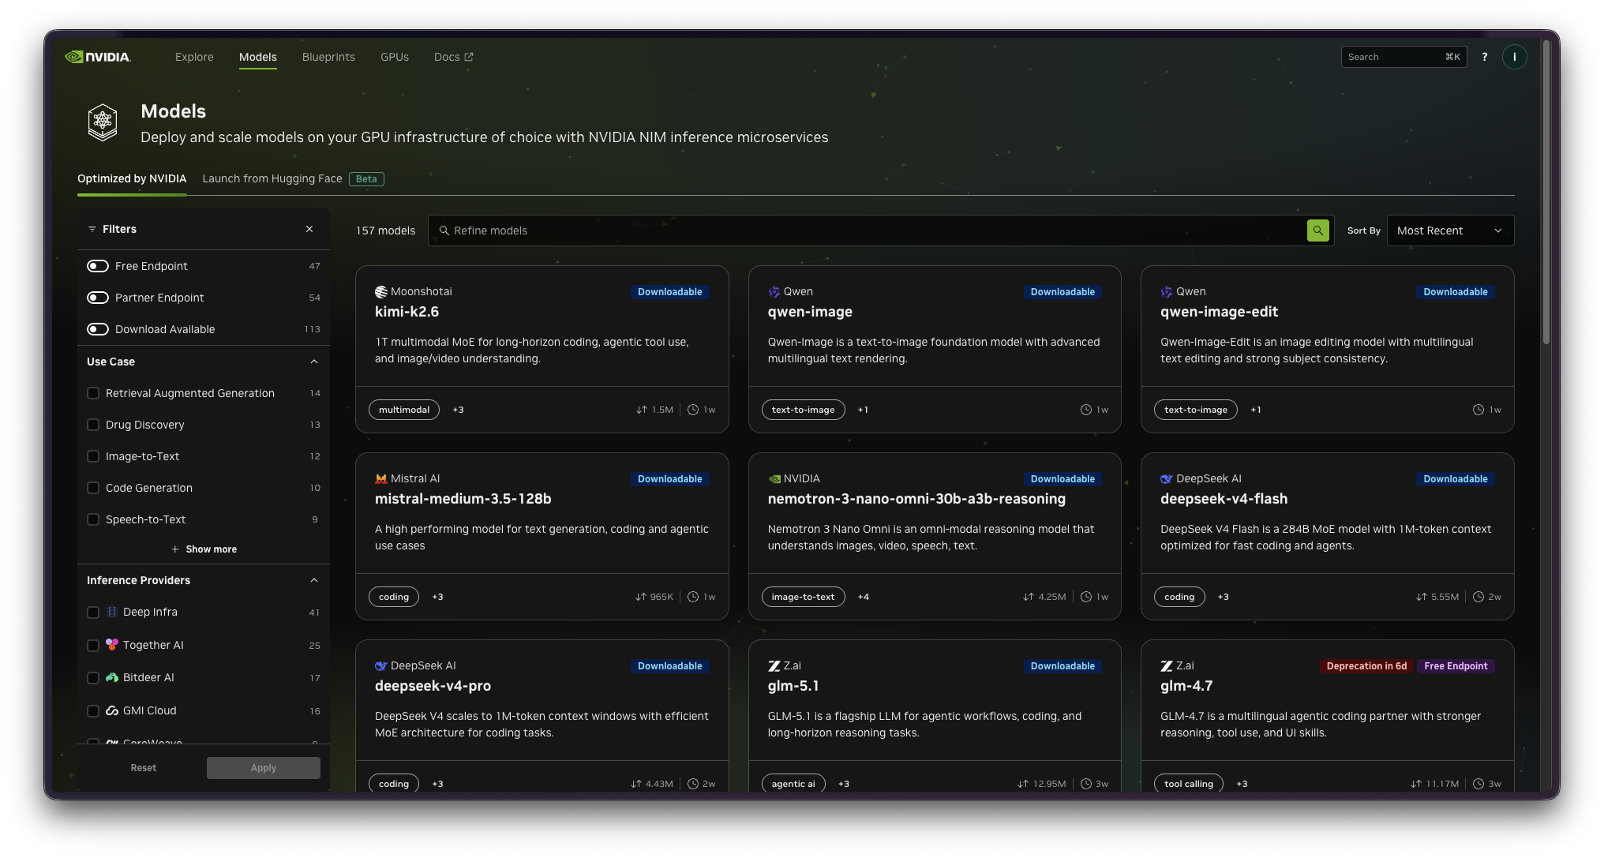Viewport: 1604px width, 858px height.
Task: Click the GMI Cloud provider icon
Action: (x=112, y=710)
